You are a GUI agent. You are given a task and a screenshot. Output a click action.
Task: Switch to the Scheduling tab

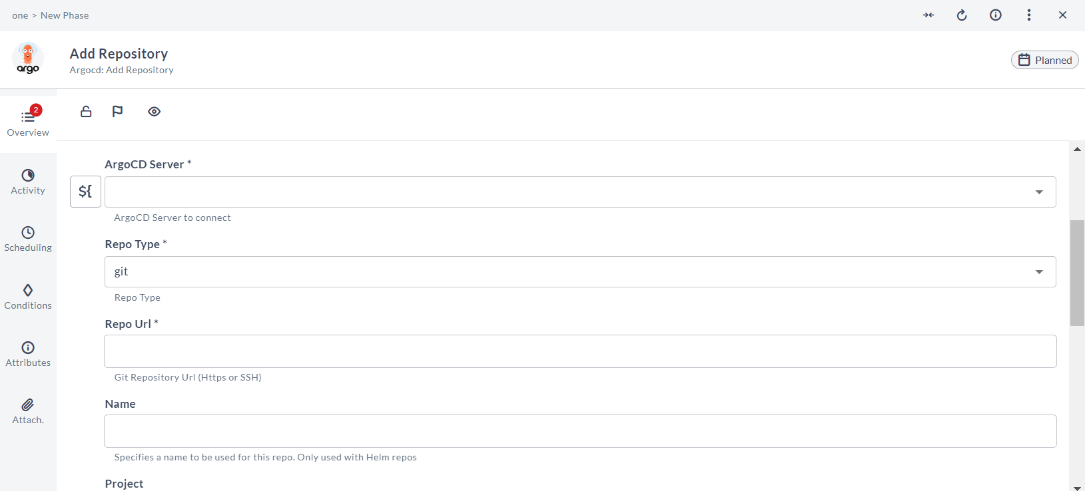tap(28, 239)
